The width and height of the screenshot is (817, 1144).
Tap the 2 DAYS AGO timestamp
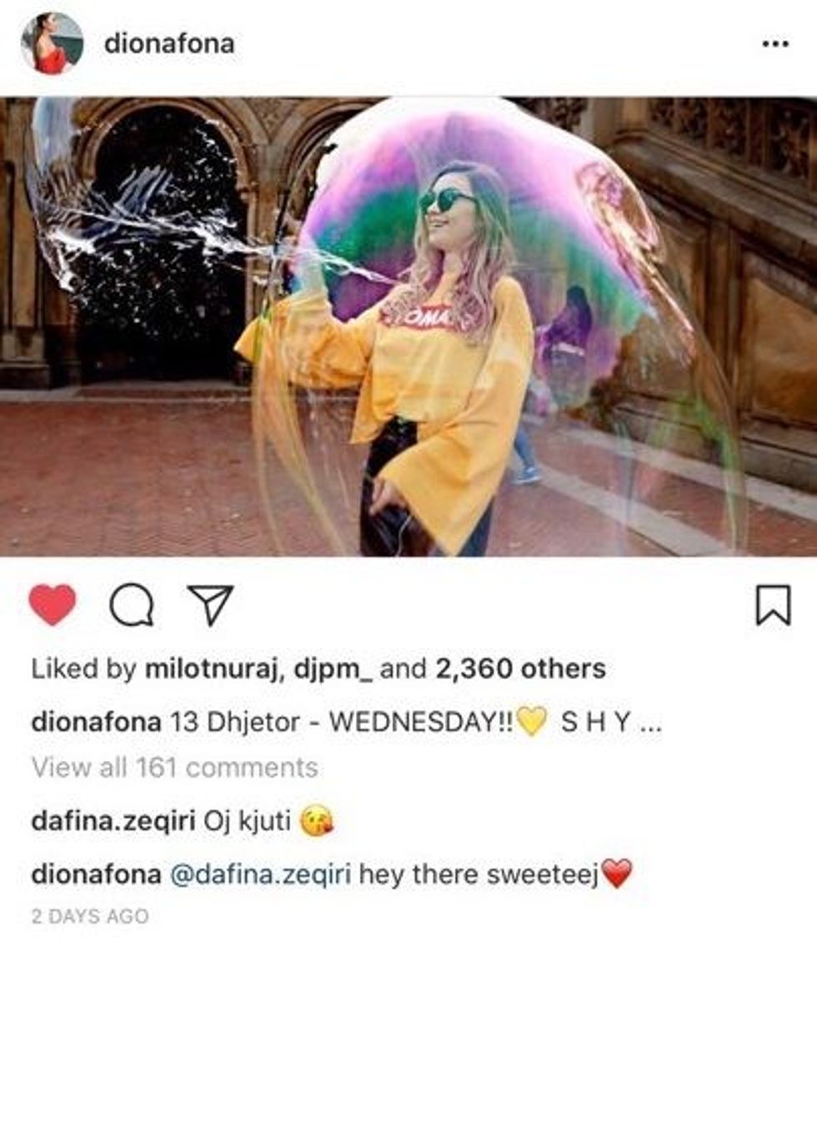(90, 916)
